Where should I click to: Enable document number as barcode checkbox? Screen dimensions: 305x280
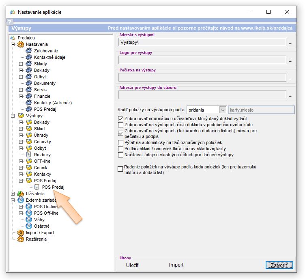pyautogui.click(x=120, y=125)
